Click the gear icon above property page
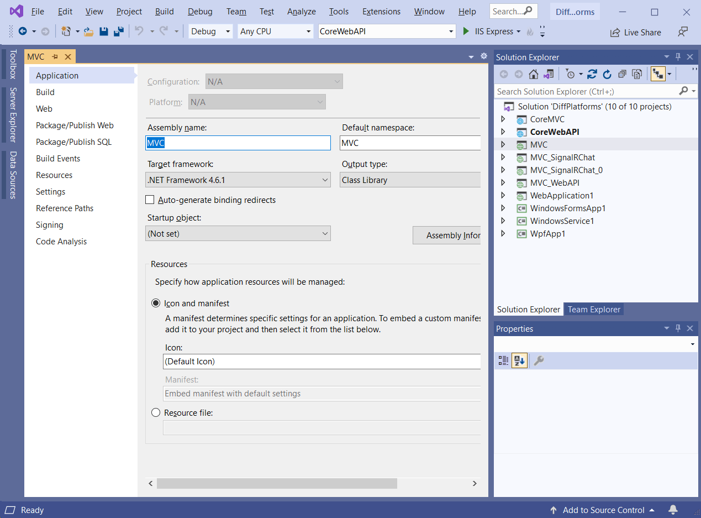Viewport: 701px width, 518px height. [x=484, y=56]
